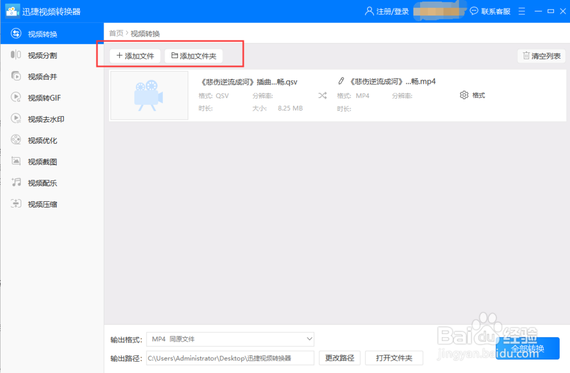The image size is (570, 373).
Task: Open the 输出格式 dropdown
Action: 230,339
